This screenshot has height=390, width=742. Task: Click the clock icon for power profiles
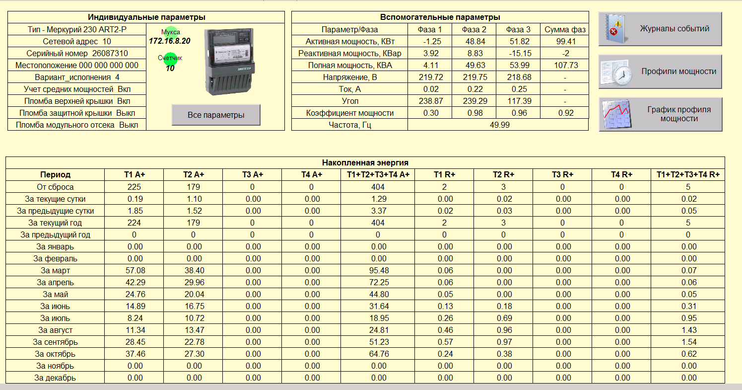[615, 72]
